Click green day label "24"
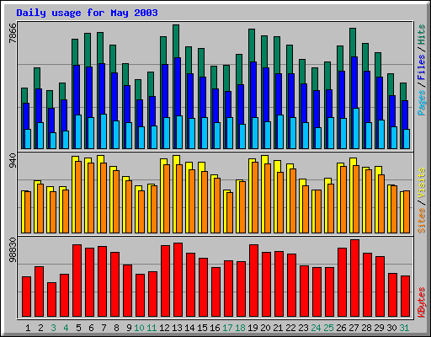Screen dimensions: 431x337 coord(316,328)
